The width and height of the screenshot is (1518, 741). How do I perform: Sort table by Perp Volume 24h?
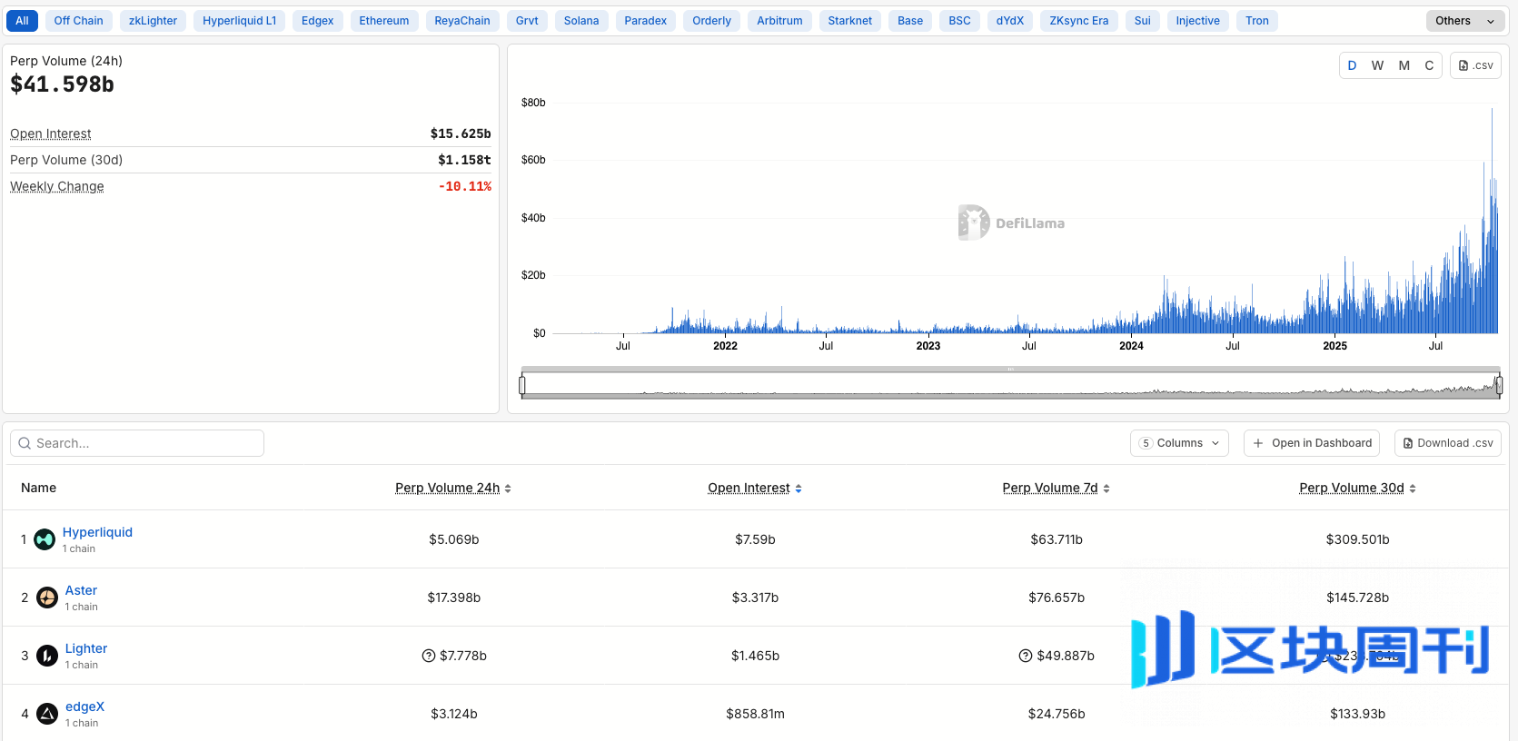point(452,488)
